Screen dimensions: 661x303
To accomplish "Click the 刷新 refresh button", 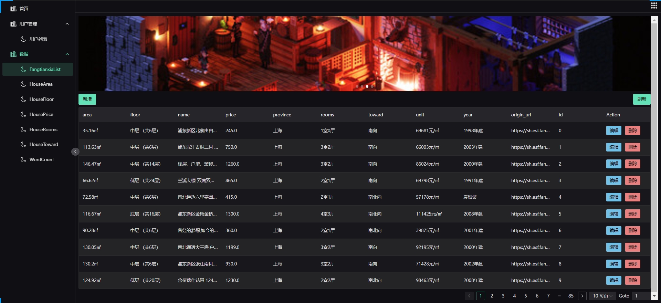I will (642, 99).
